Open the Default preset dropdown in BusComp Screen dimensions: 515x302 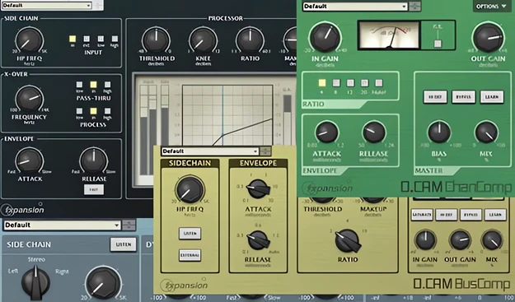pos(210,151)
